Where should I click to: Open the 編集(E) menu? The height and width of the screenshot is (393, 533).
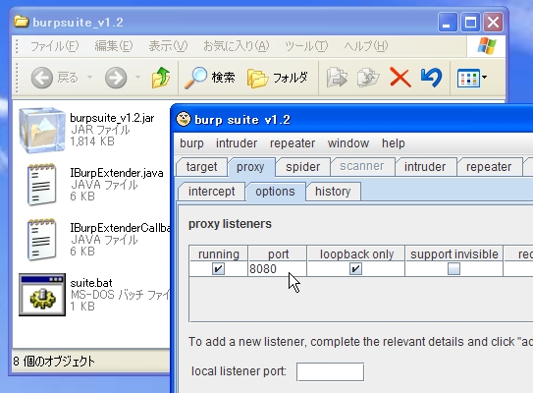(x=114, y=46)
